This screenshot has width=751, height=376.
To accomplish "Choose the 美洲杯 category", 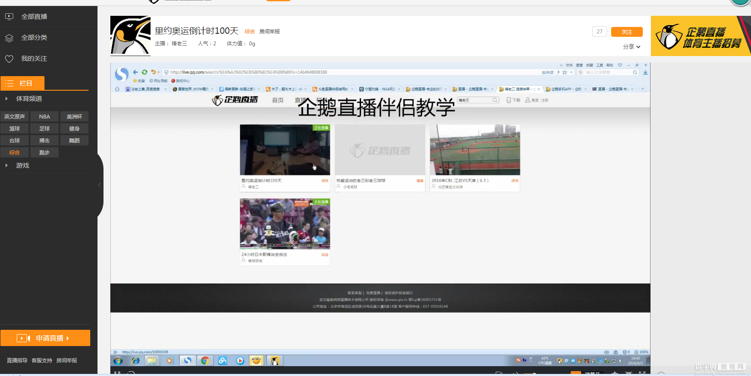I will pyautogui.click(x=74, y=117).
